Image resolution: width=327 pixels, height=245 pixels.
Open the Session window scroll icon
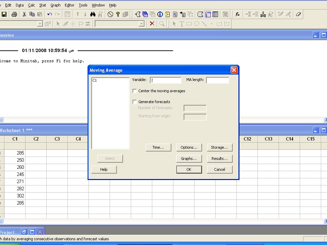pyautogui.click(x=138, y=14)
